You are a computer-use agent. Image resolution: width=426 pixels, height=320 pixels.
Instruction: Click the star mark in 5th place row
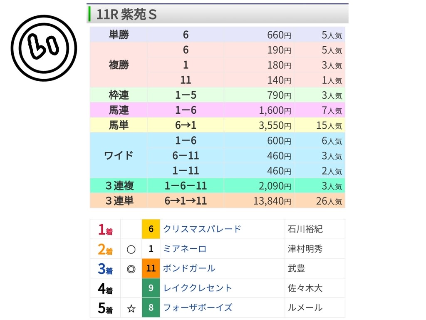click(x=131, y=308)
